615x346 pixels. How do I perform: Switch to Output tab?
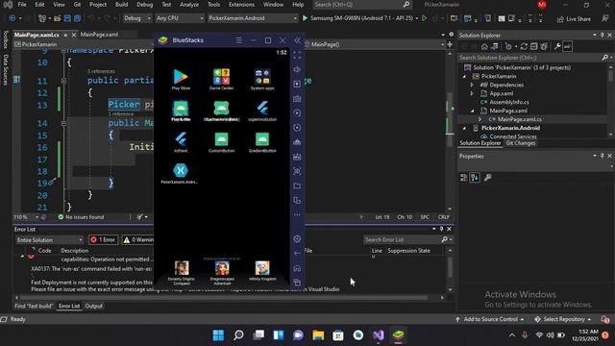94,306
